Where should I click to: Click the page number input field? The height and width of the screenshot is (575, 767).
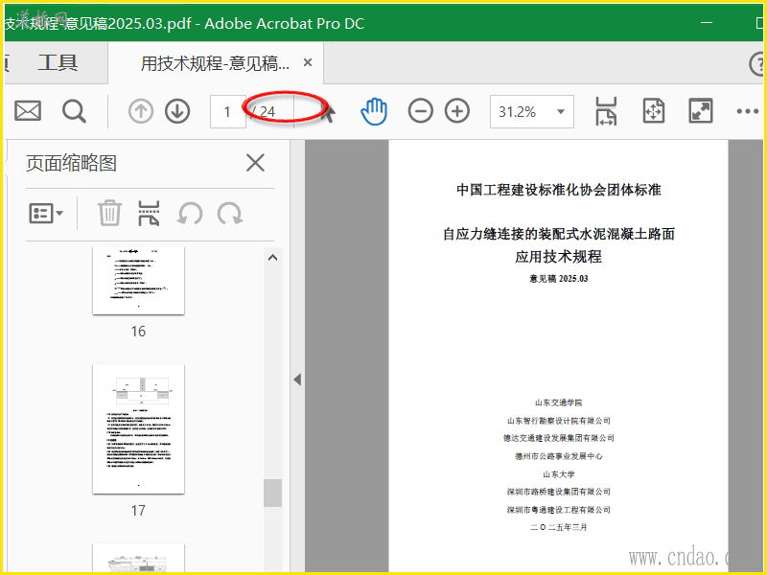(227, 111)
